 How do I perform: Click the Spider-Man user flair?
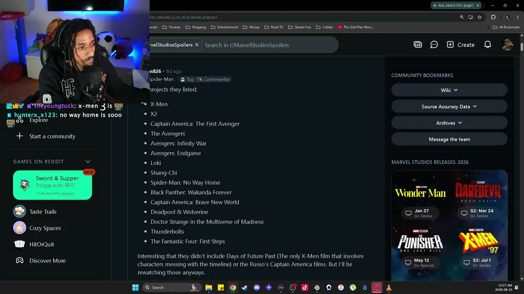coord(161,79)
